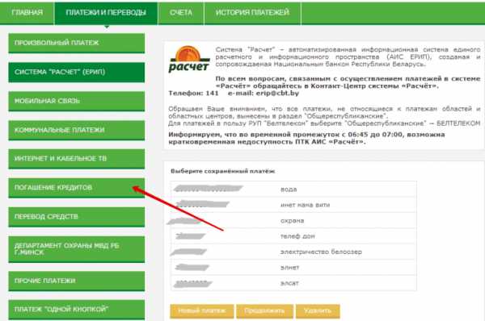
Task: Click the Новый платеж button
Action: tap(201, 311)
